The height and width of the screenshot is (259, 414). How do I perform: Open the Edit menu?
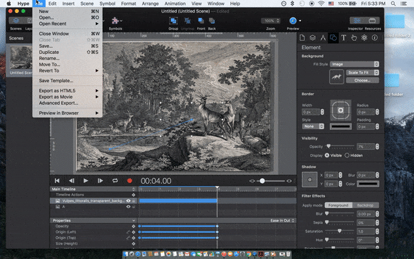(x=52, y=3)
